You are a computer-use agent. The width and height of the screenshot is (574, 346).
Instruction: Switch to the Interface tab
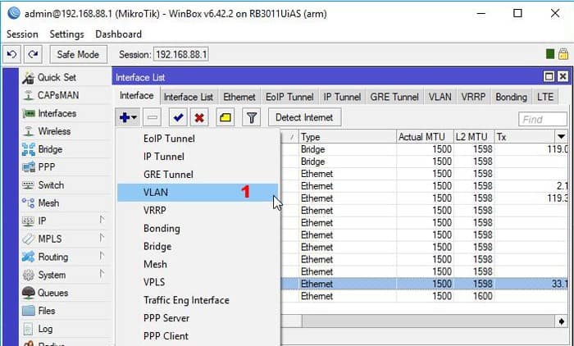pyautogui.click(x=137, y=96)
